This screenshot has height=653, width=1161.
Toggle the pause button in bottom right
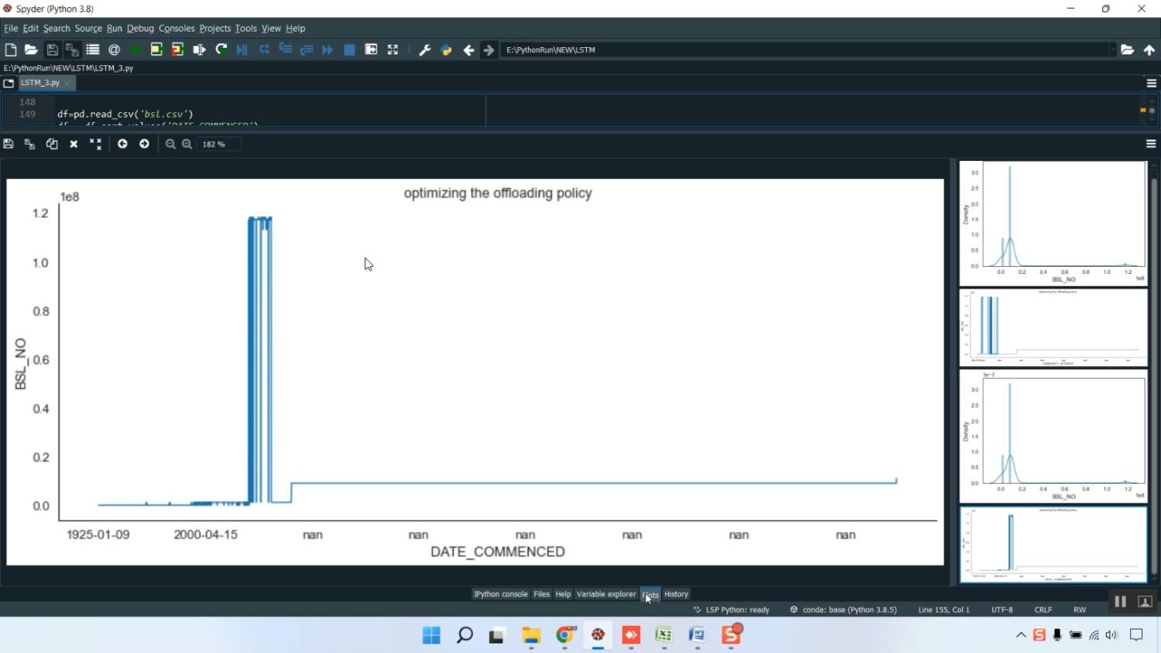(1120, 601)
